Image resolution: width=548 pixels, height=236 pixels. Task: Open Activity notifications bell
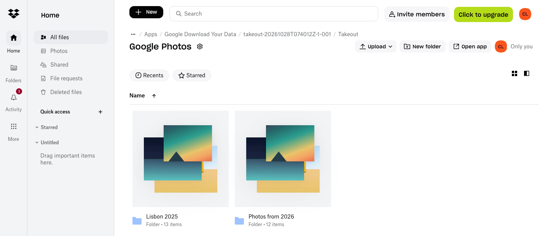(14, 101)
